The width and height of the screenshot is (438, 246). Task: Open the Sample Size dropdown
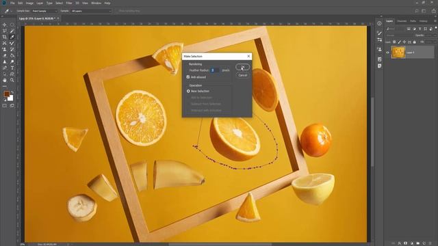[x=44, y=11]
